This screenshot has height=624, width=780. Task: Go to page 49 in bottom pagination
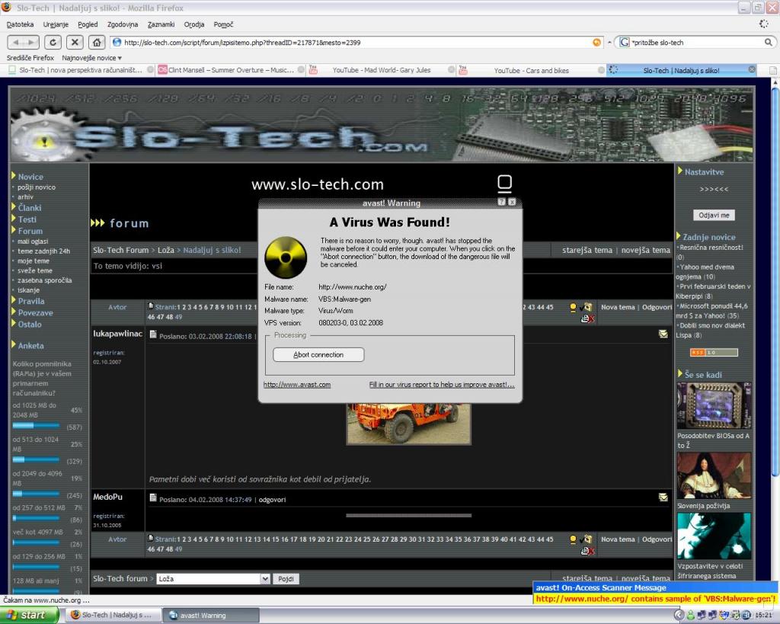pyautogui.click(x=178, y=549)
